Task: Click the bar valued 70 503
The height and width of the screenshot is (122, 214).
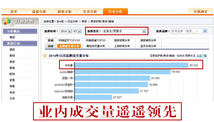Action: point(122,72)
